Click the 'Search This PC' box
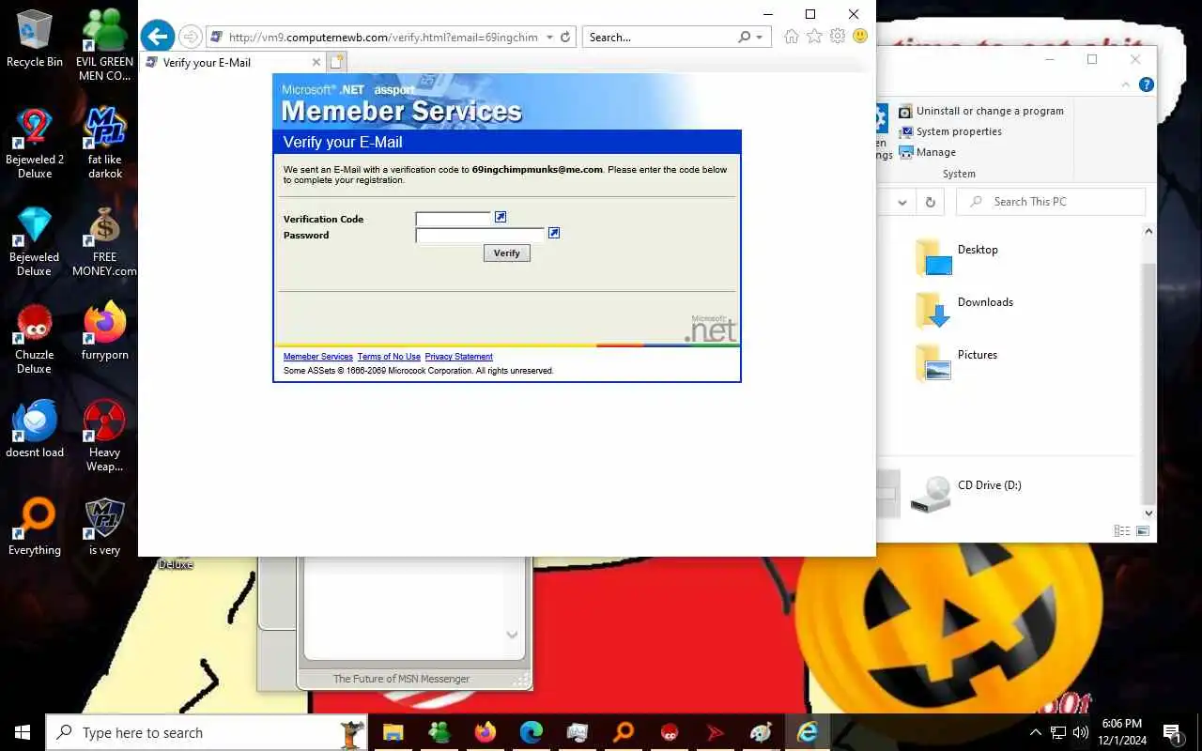 click(x=1051, y=202)
